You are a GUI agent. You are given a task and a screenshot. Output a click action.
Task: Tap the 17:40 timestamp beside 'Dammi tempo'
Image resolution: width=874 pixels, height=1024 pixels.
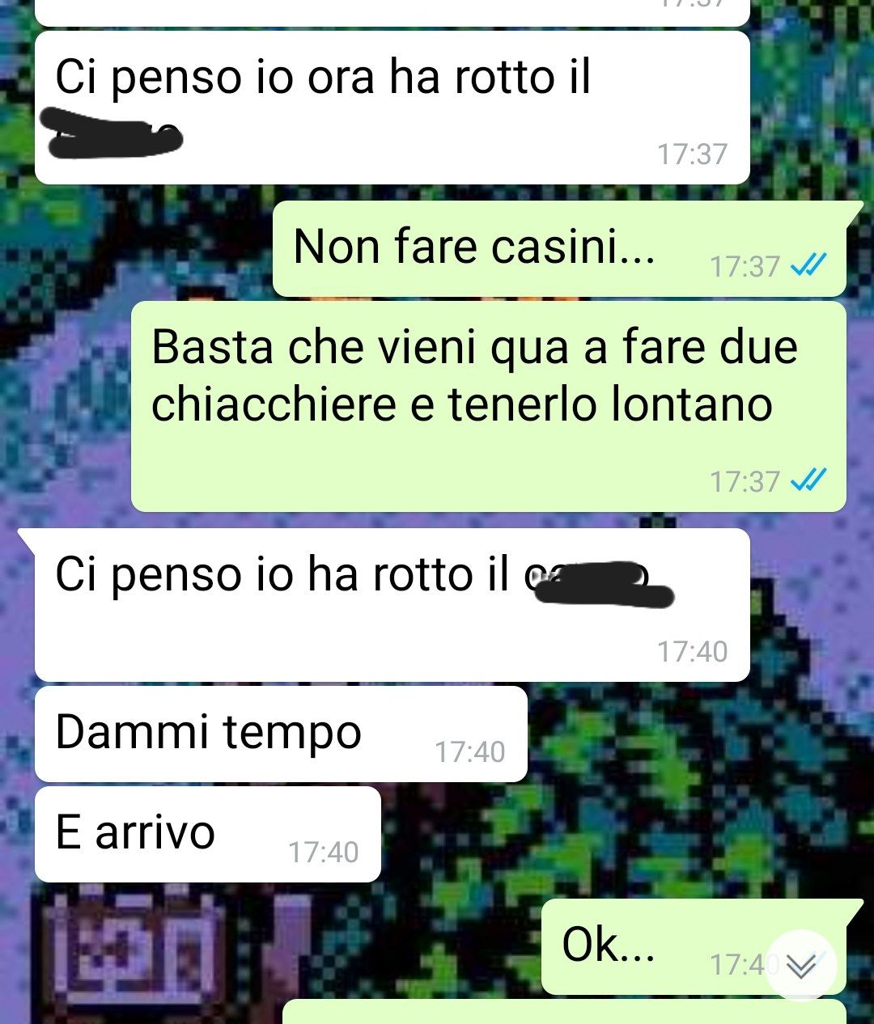tap(469, 751)
